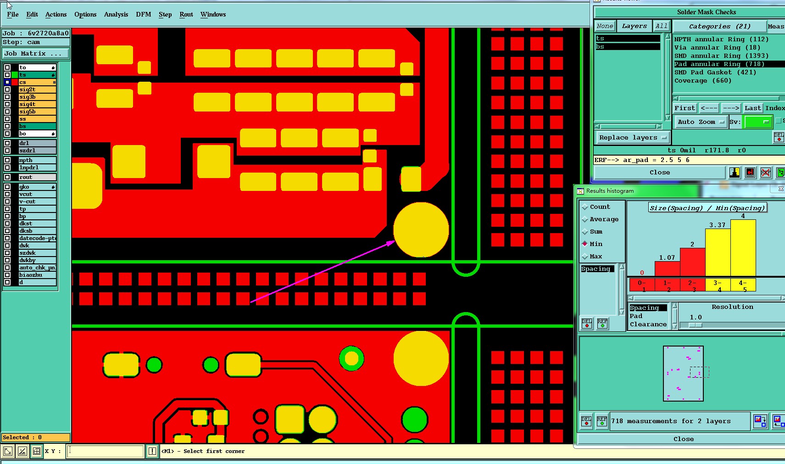
Task: Click the yellow 4-5 histogram bar
Action: tap(743, 248)
